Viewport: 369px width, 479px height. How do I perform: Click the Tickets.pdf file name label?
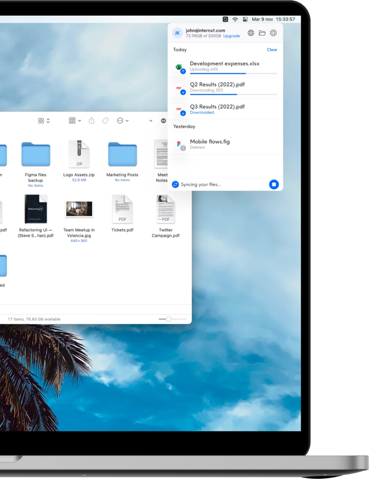click(122, 230)
